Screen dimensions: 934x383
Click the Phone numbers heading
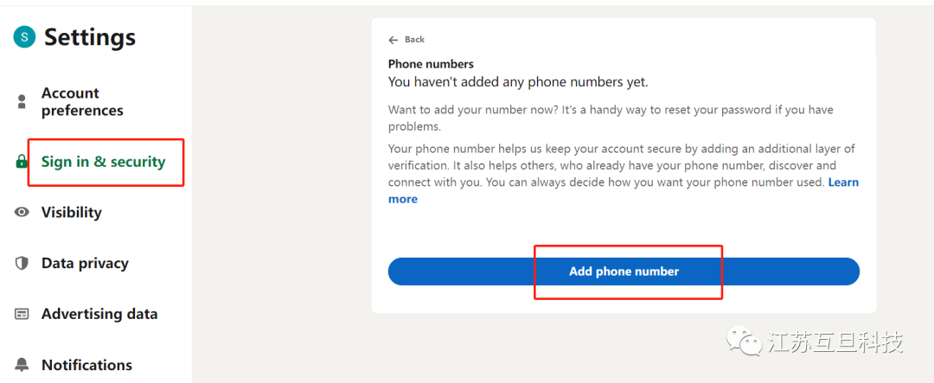coord(431,64)
